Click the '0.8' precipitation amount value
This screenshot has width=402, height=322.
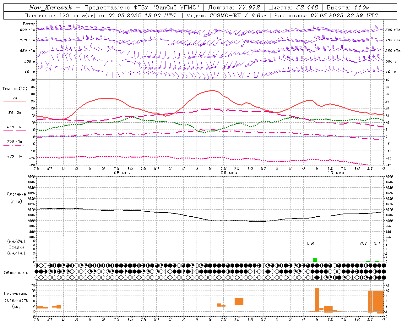(310, 244)
